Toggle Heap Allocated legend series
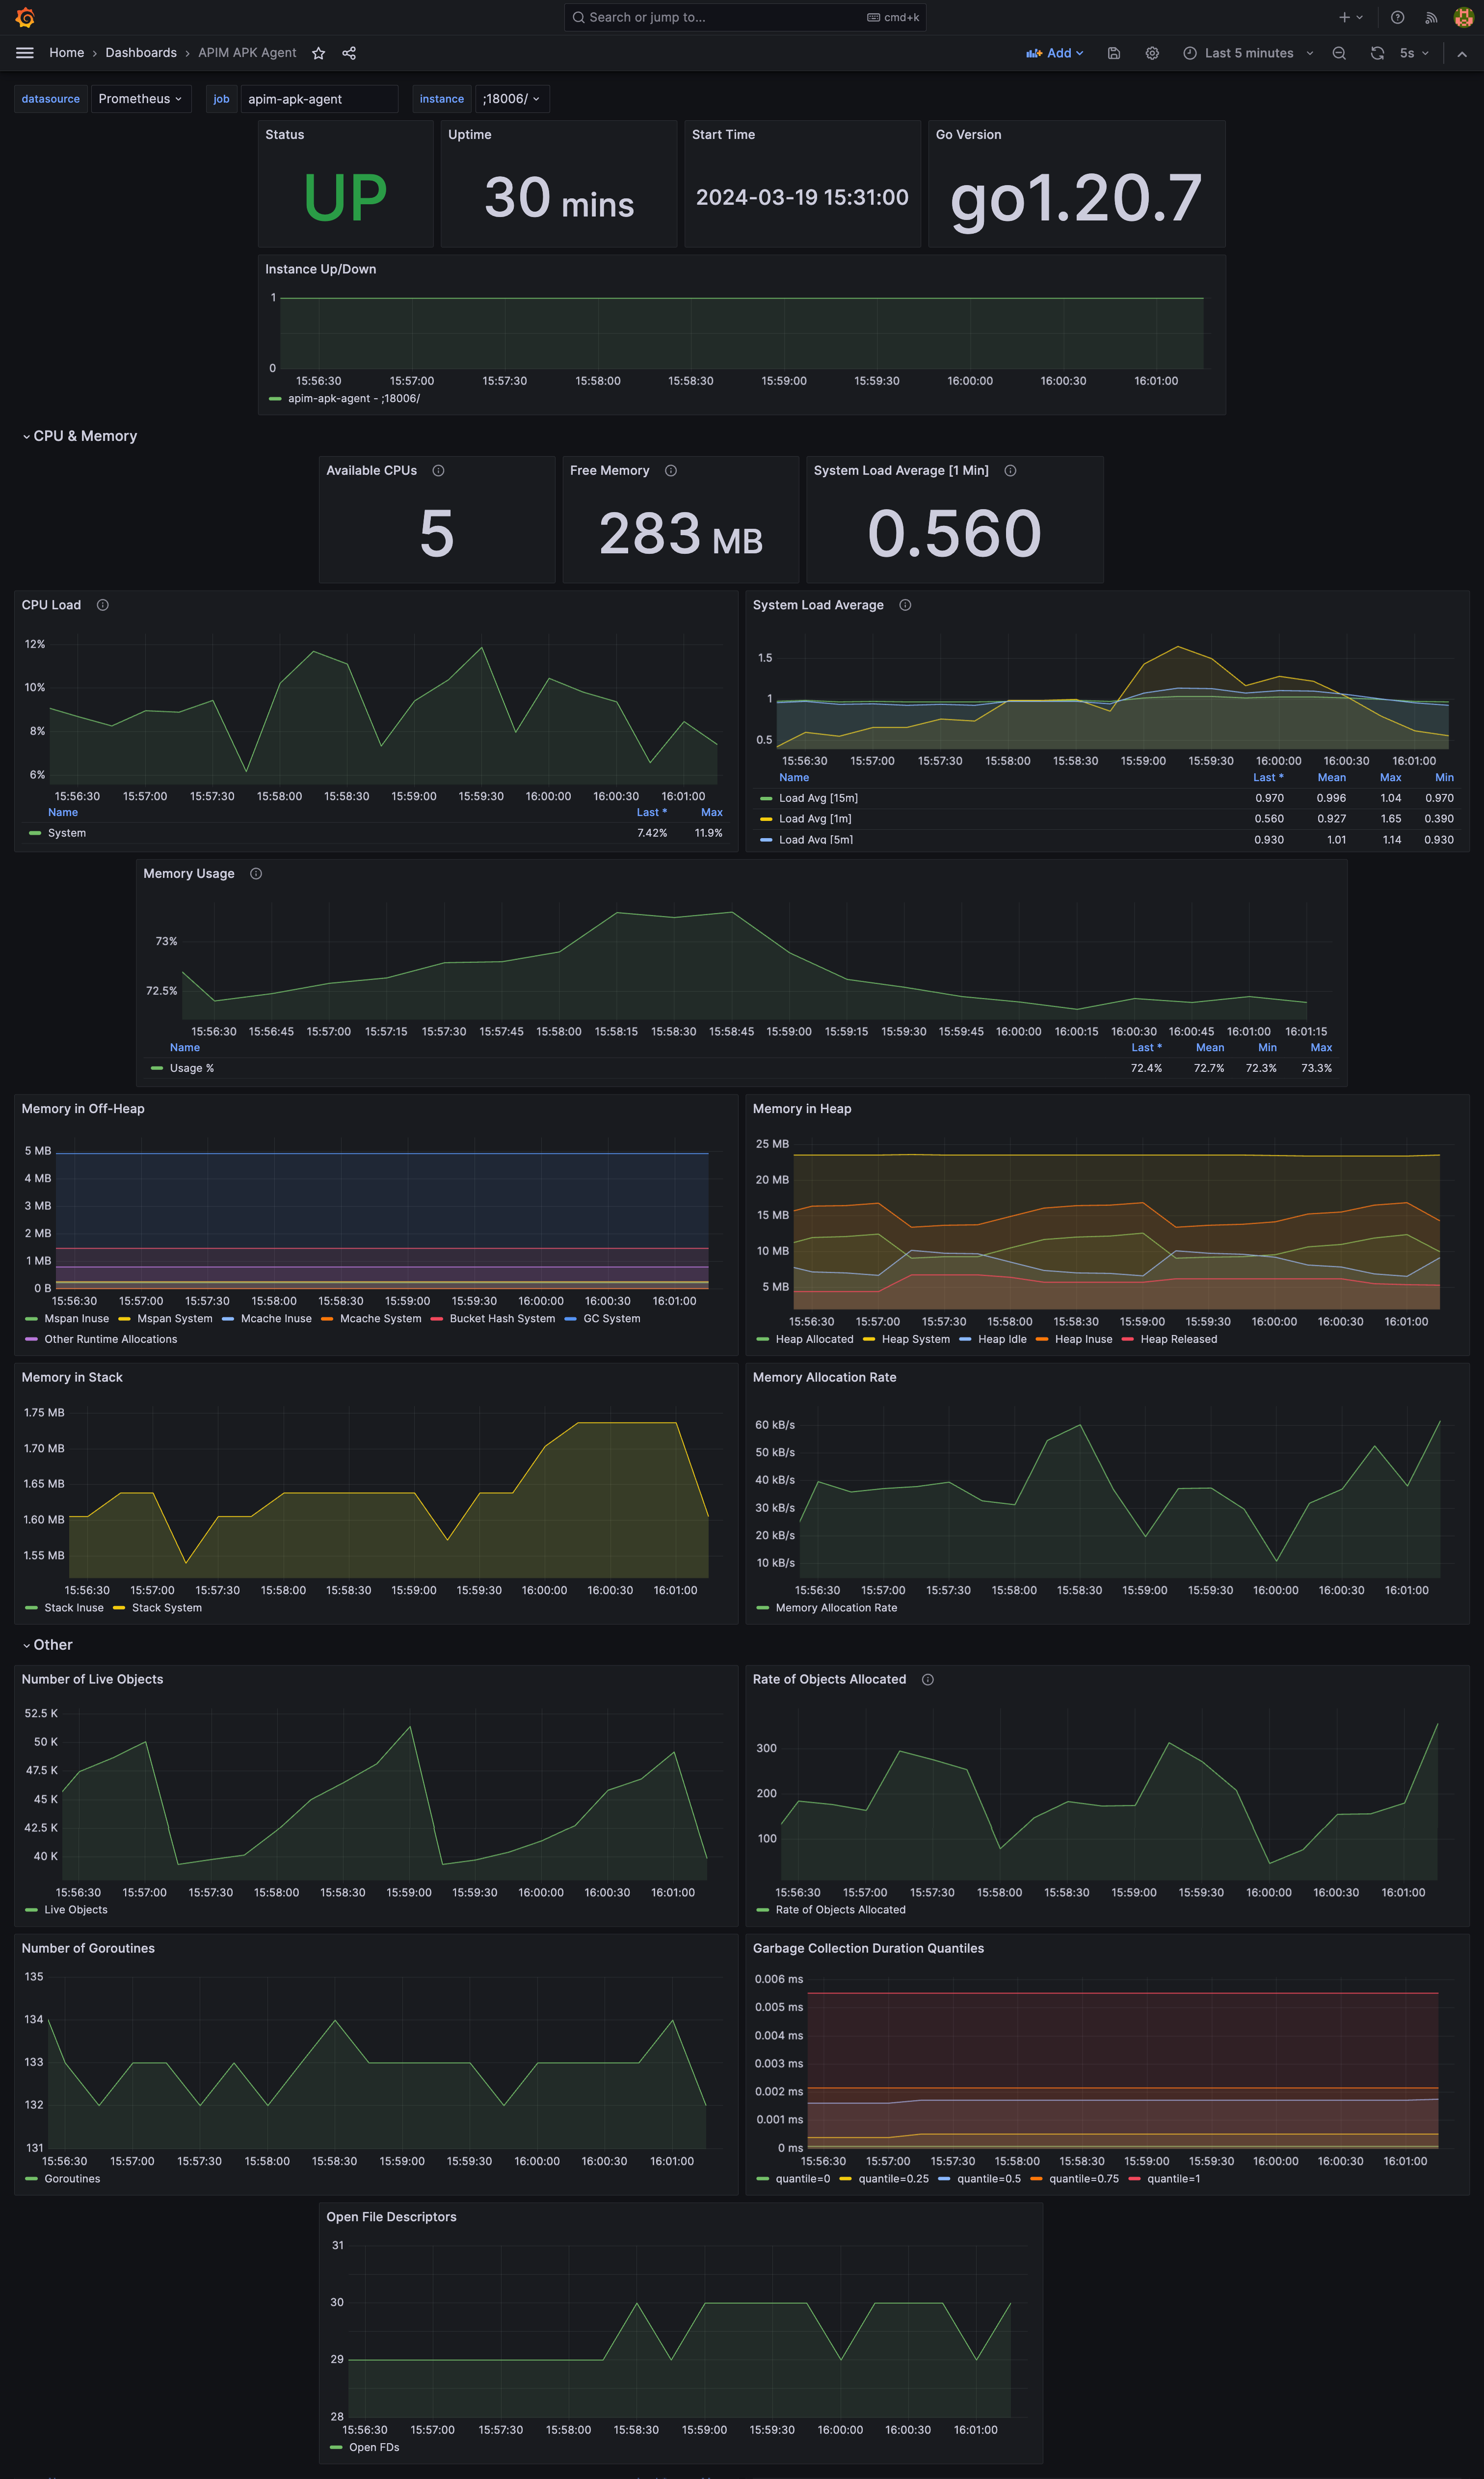 coord(814,1338)
